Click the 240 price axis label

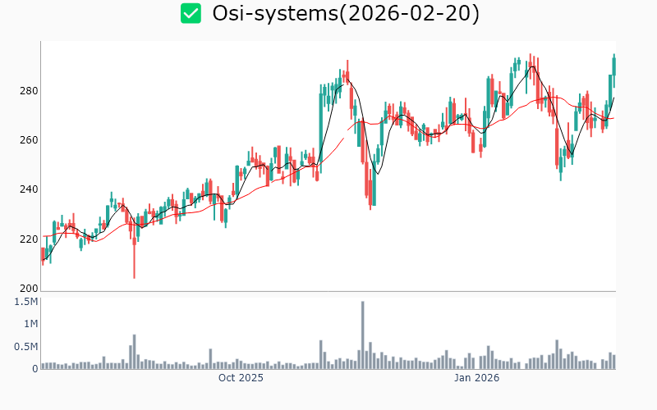tap(27, 189)
